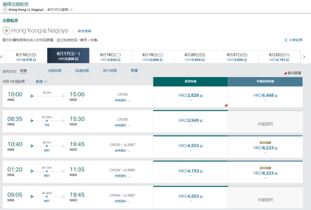The width and height of the screenshot is (311, 210).
Task: Click the share results icon
Action: [286, 40]
